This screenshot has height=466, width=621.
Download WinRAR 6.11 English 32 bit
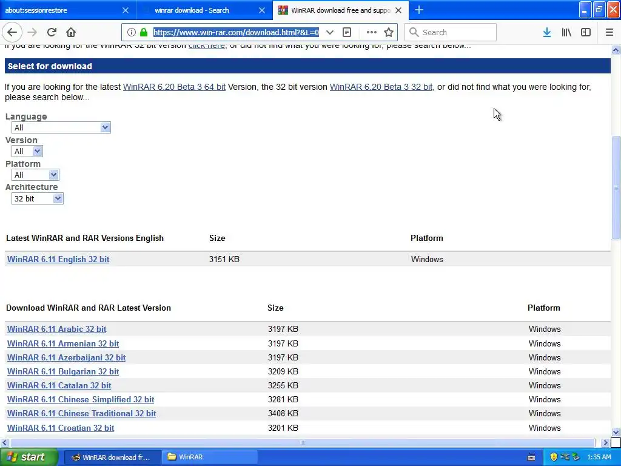58,259
